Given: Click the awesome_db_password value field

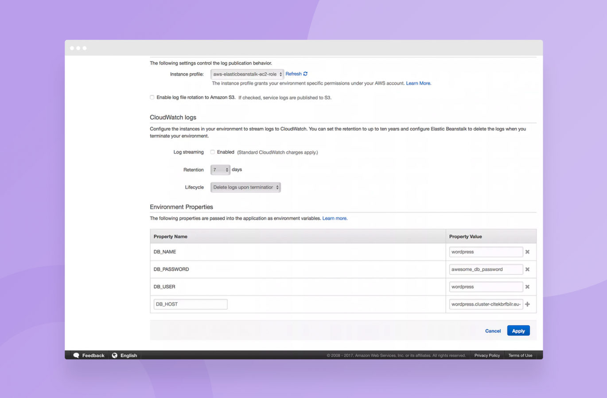Looking at the screenshot, I should pos(486,269).
